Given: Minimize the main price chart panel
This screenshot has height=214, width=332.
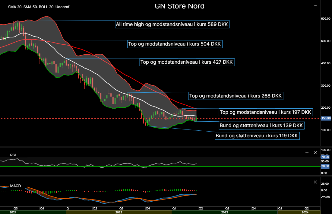Looking at the screenshot, I should click(x=315, y=6).
